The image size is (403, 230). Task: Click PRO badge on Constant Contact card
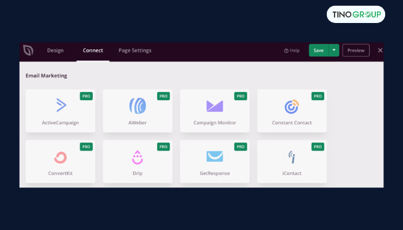point(318,96)
